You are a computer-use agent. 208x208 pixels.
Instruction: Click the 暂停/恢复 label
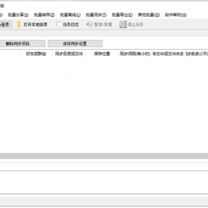pyautogui.click(x=103, y=25)
